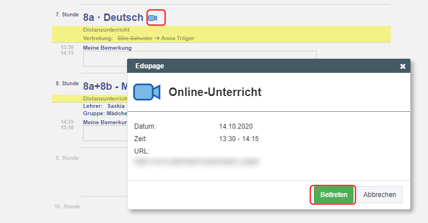The image size is (428, 223).
Task: Click the URL: label in the dialog
Action: point(142,151)
